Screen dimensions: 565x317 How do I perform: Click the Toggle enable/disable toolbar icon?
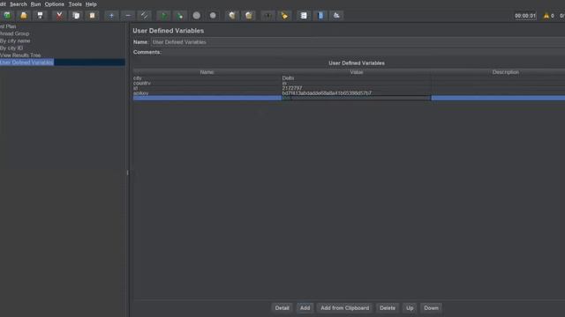pos(145,16)
